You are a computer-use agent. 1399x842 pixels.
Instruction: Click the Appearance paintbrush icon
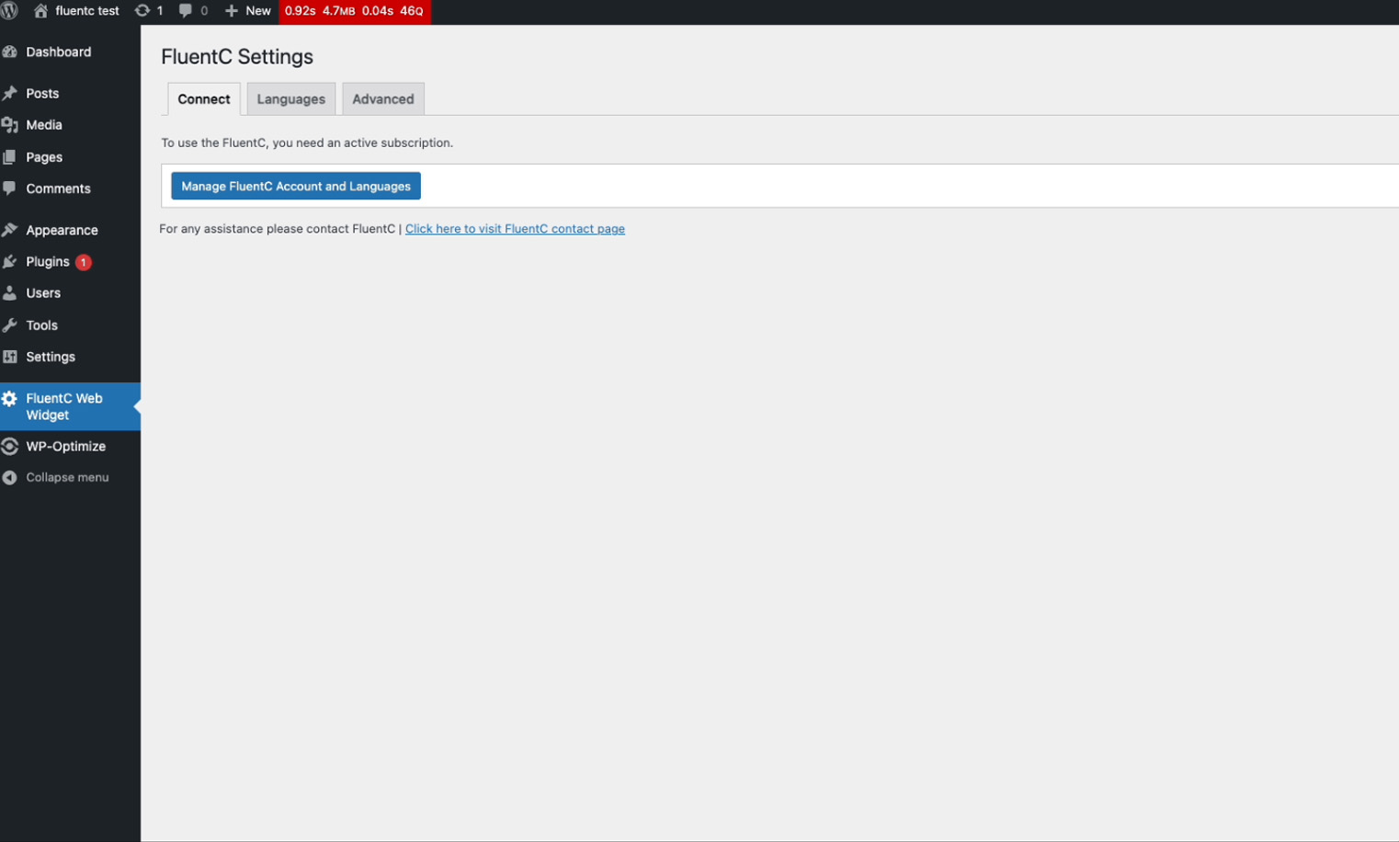[x=10, y=230]
